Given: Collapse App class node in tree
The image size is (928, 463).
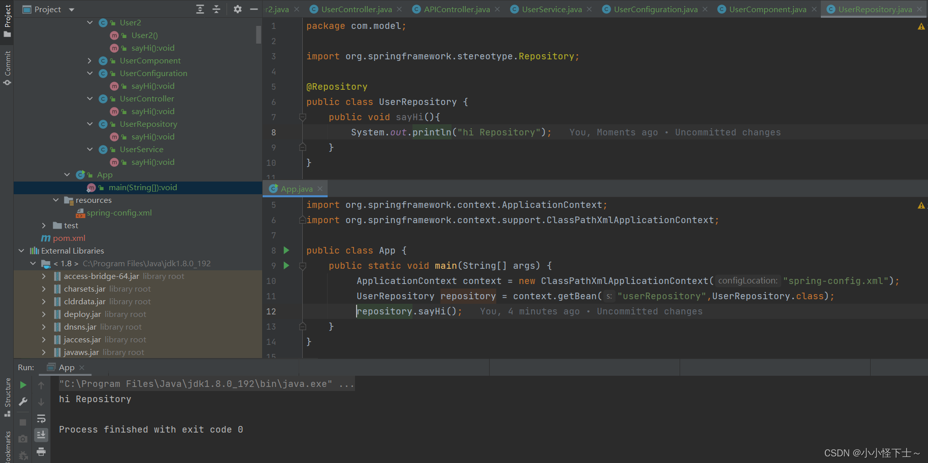Looking at the screenshot, I should (x=67, y=174).
